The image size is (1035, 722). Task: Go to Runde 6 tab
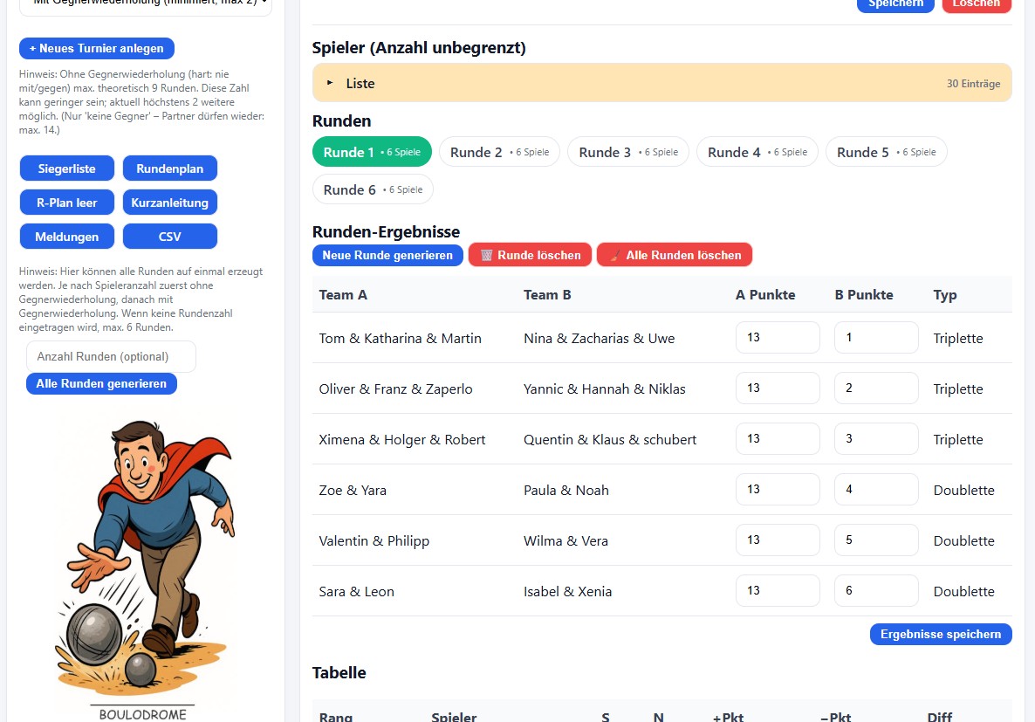pos(373,189)
